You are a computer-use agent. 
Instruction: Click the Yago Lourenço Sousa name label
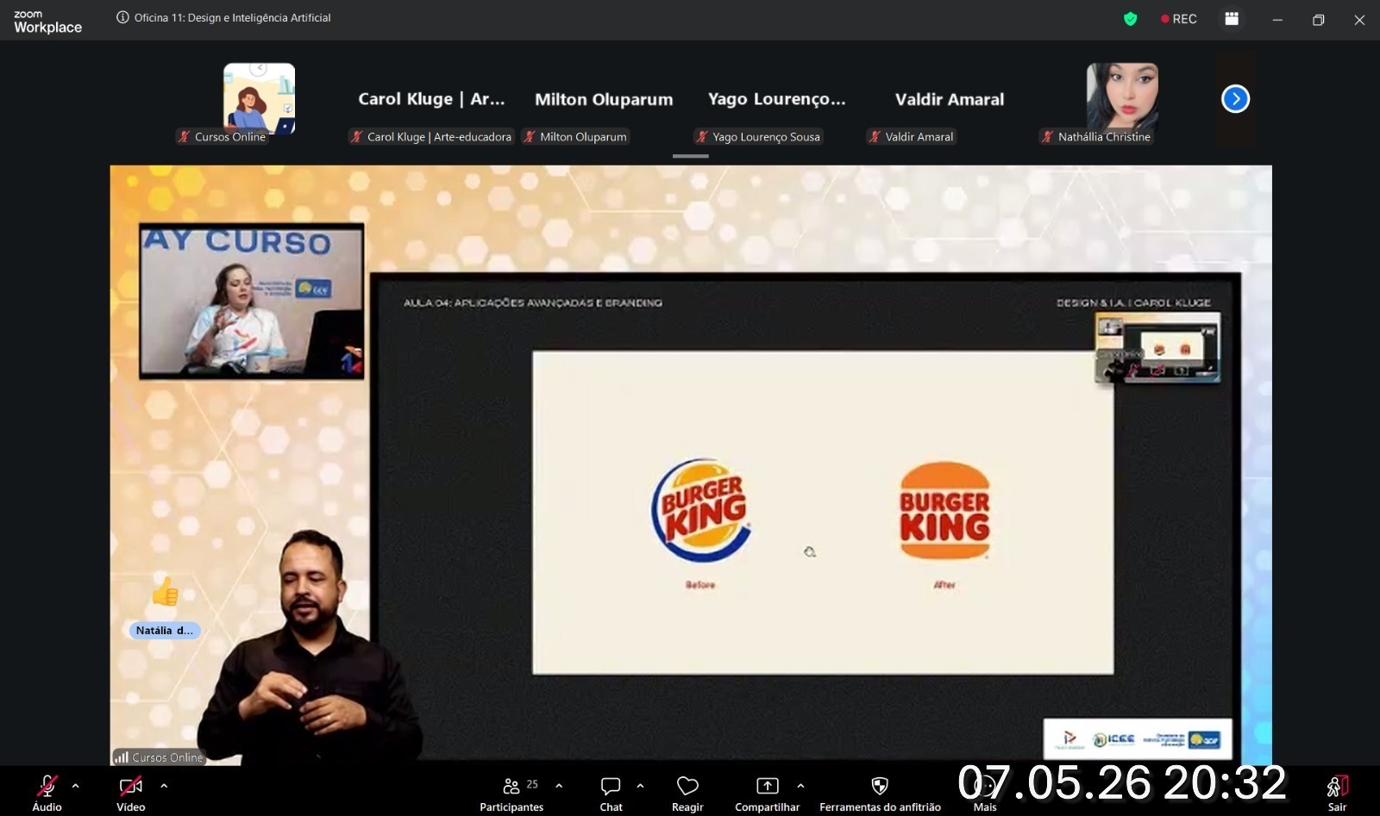(757, 137)
